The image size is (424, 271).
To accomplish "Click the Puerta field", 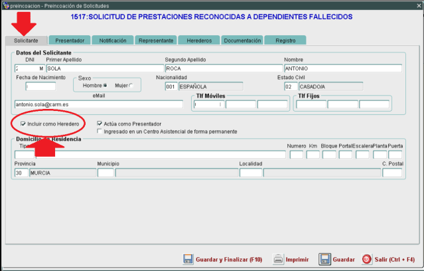I will click(395, 155).
